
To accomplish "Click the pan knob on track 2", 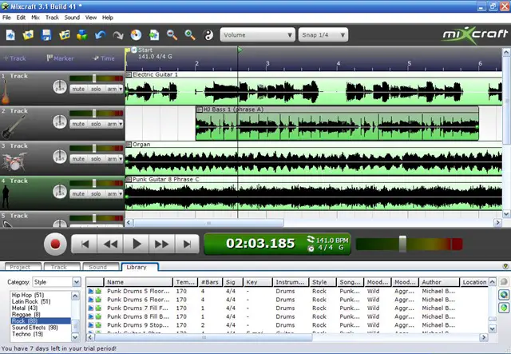I will [60, 121].
